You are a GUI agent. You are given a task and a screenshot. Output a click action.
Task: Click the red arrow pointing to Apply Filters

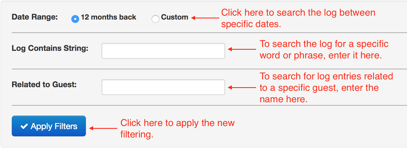tap(103, 128)
